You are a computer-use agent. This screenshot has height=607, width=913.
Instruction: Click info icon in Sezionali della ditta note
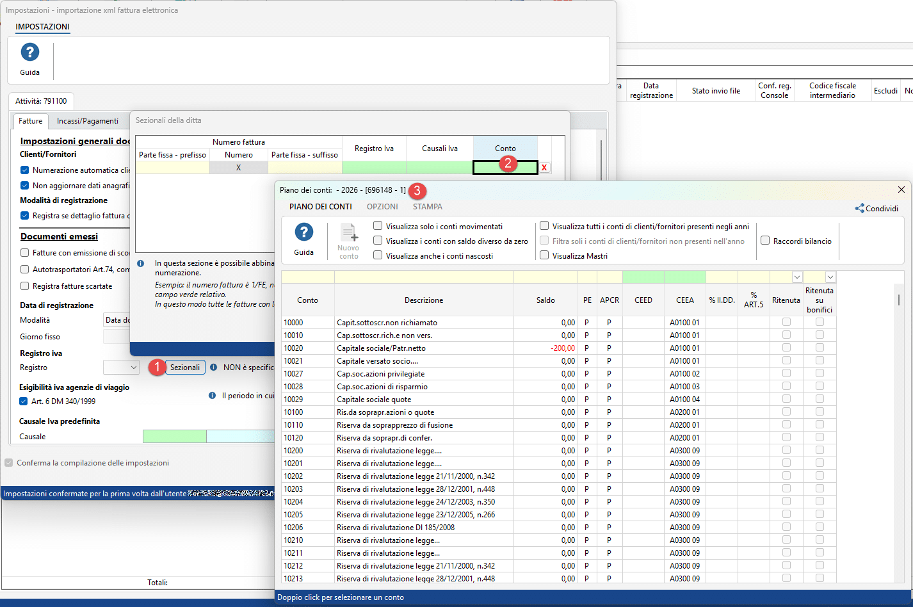click(141, 263)
